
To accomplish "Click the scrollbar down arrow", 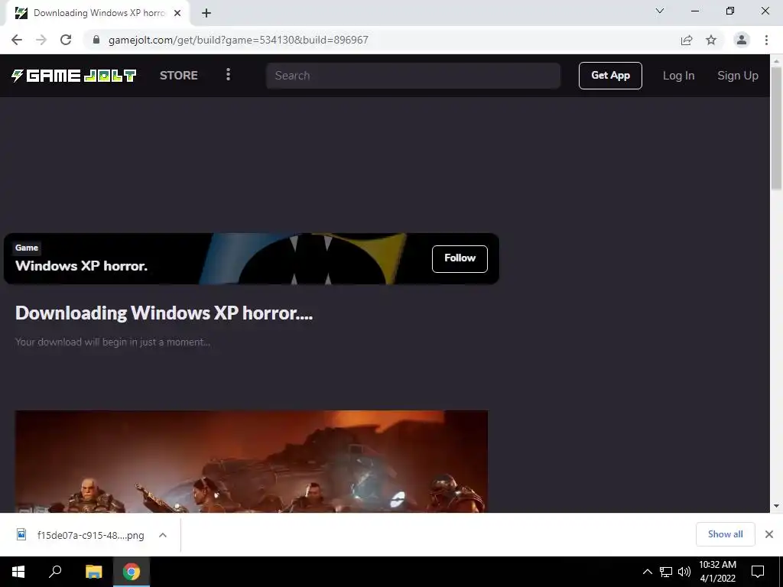I will (x=776, y=506).
